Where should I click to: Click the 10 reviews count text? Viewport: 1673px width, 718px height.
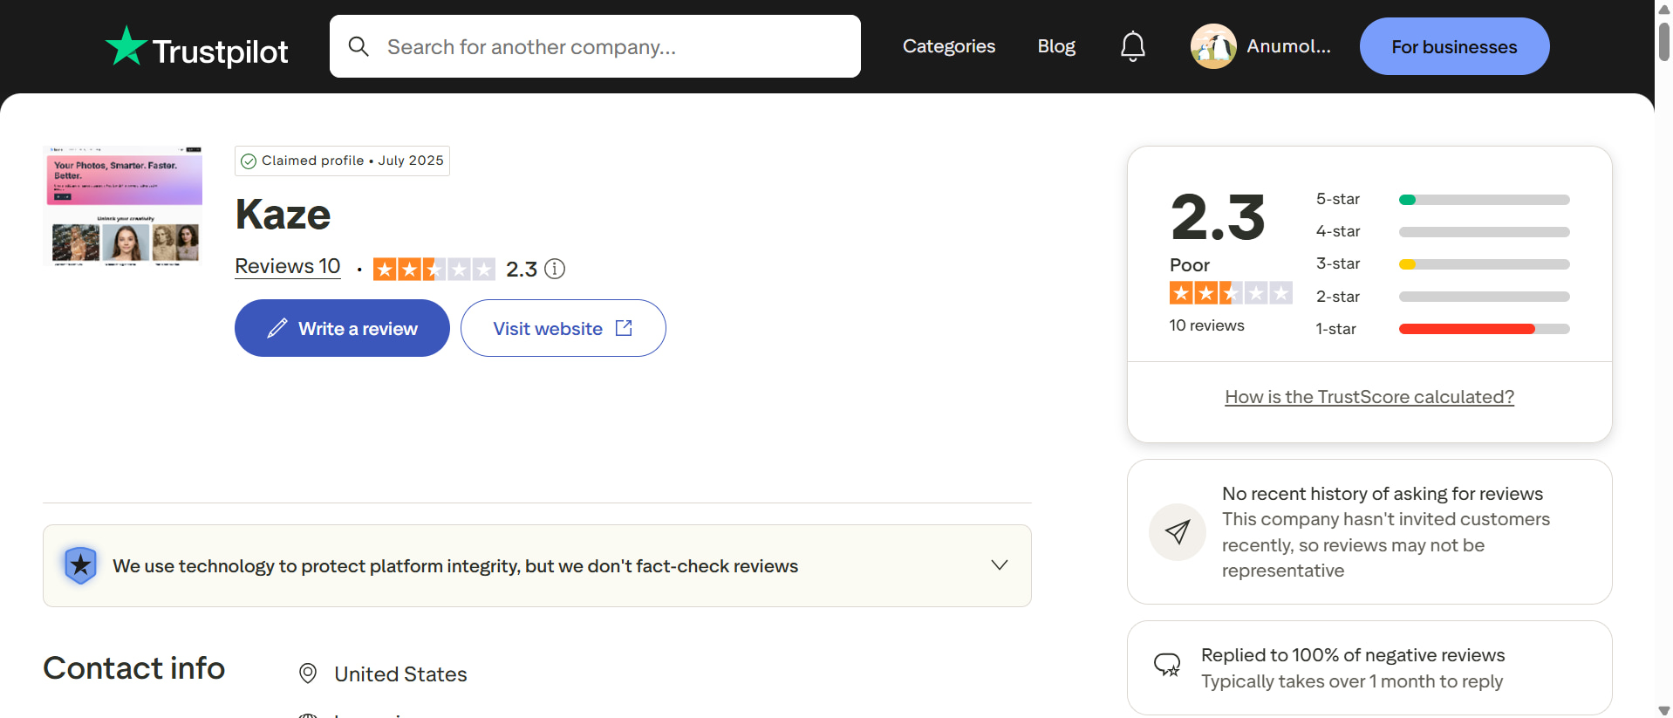(1206, 325)
